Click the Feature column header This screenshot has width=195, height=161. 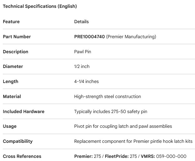pyautogui.click(x=11, y=22)
